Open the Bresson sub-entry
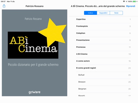The height and width of the screenshot is (103, 138). pos(104,82)
